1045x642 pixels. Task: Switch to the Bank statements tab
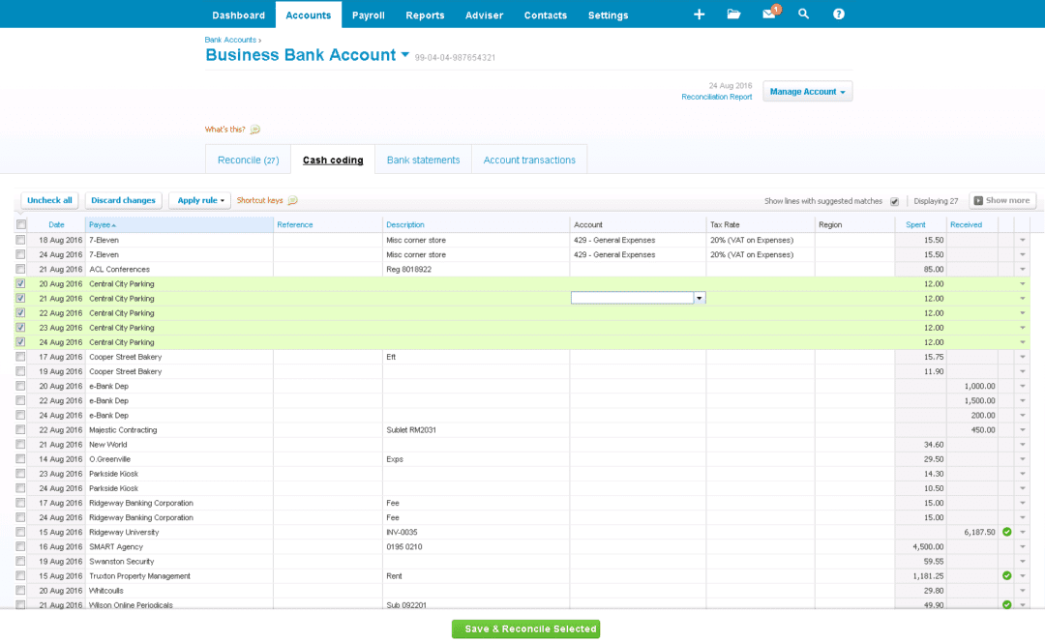point(423,159)
